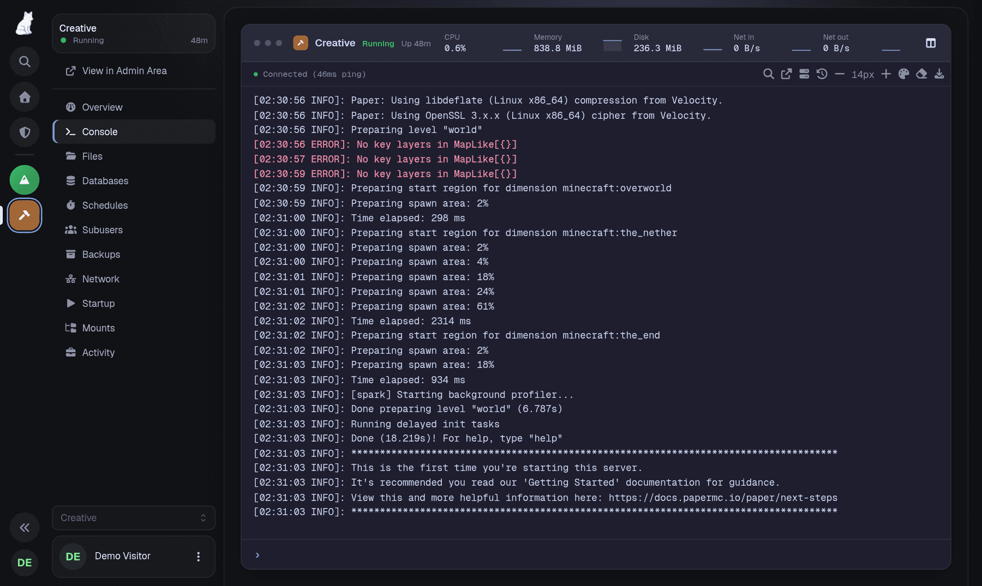The height and width of the screenshot is (586, 982).
Task: Open the Files section
Action: [134, 156]
